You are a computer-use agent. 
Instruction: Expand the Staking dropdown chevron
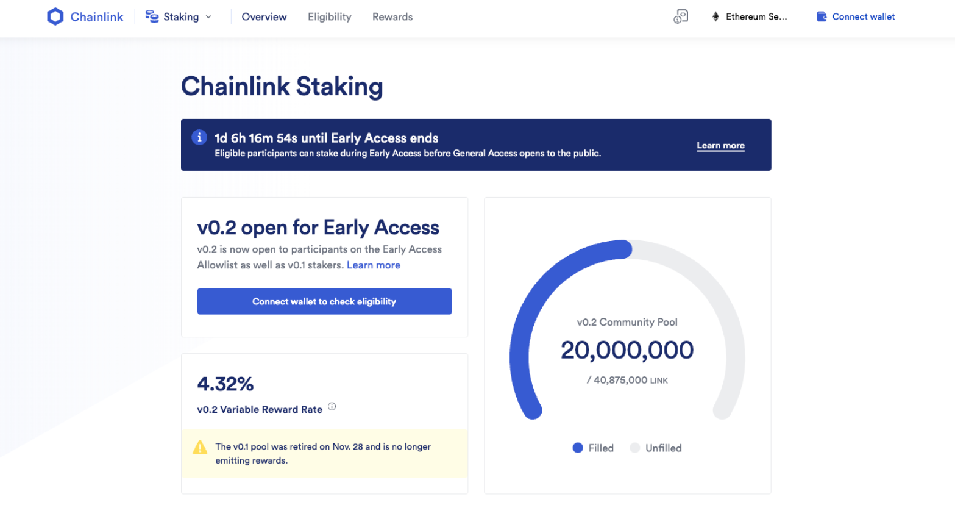pos(208,17)
